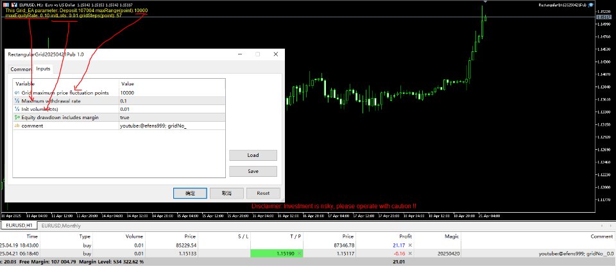Select the Grid maximum price fluctuation points row
The height and width of the screenshot is (280, 616).
(66, 93)
